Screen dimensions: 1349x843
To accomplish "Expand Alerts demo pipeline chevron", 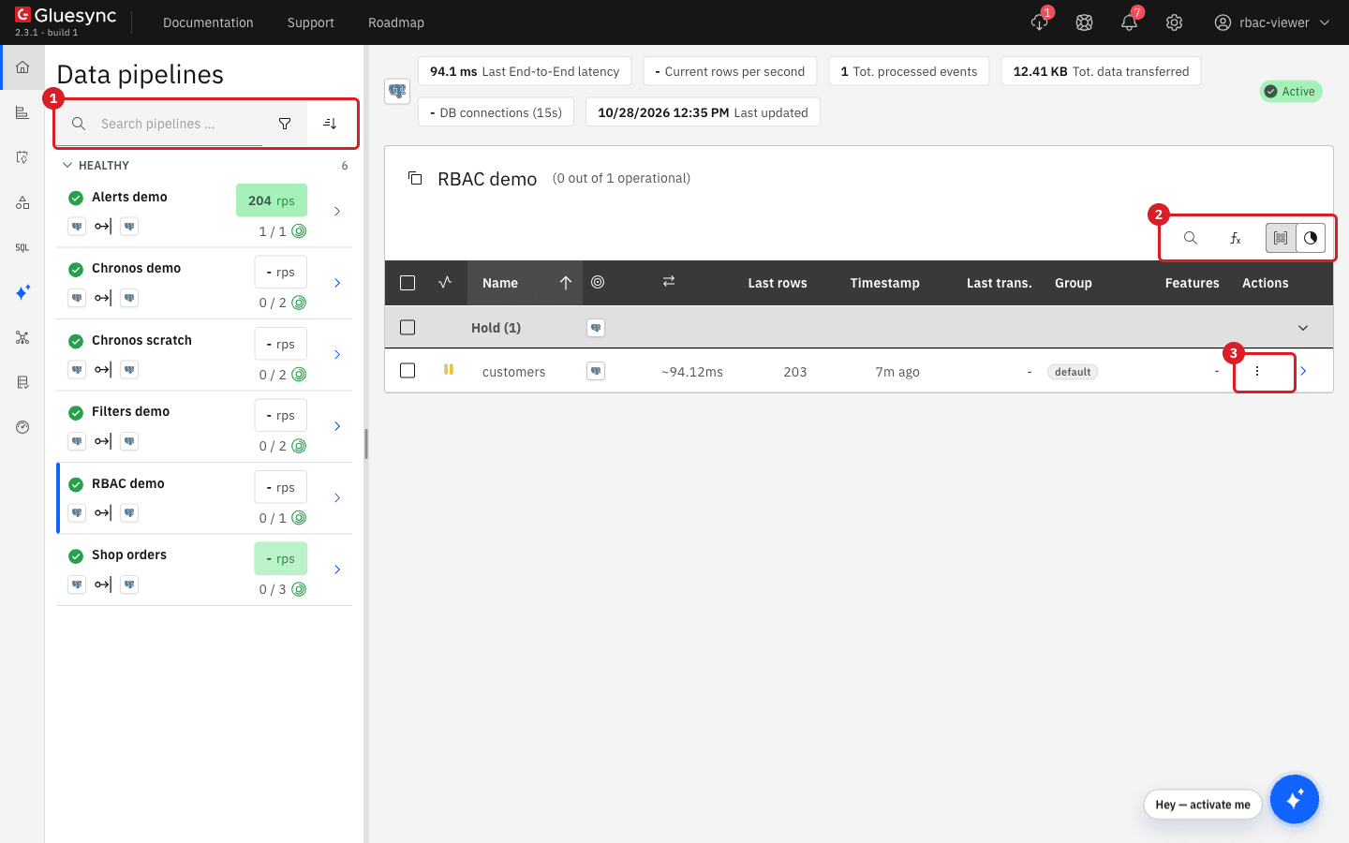I will pyautogui.click(x=337, y=212).
